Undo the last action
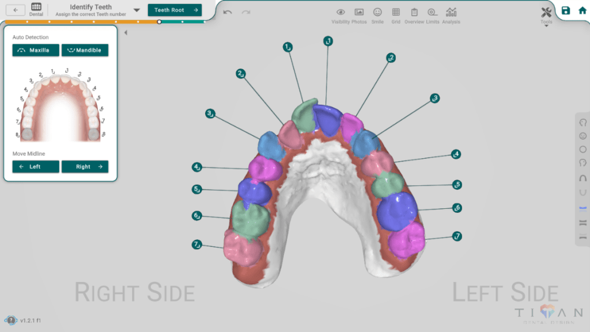 tap(227, 12)
